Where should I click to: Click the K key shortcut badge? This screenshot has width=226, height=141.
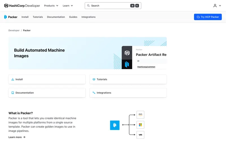(137, 6)
